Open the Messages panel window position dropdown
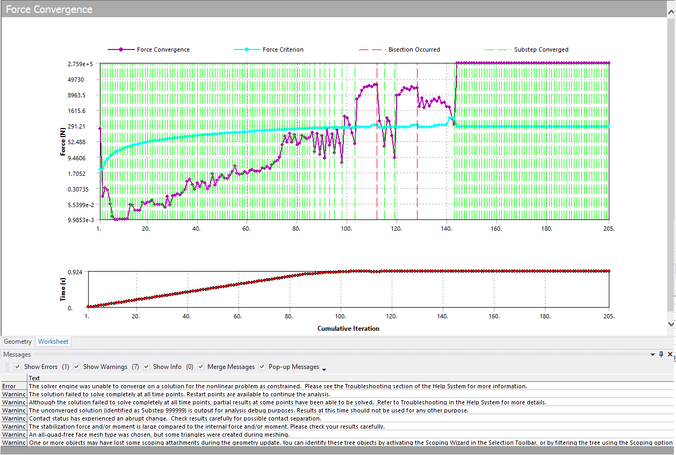Viewport: 676px width, 455px height. (x=652, y=355)
